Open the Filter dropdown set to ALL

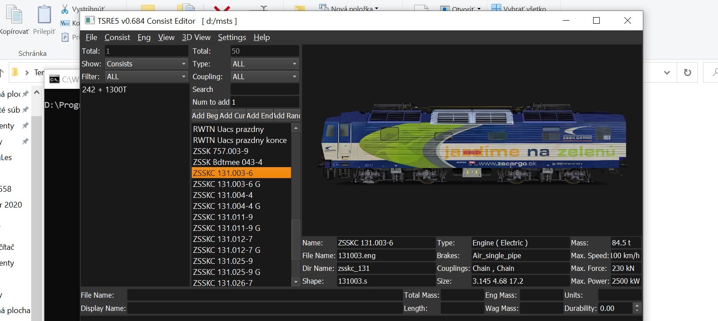tap(146, 77)
